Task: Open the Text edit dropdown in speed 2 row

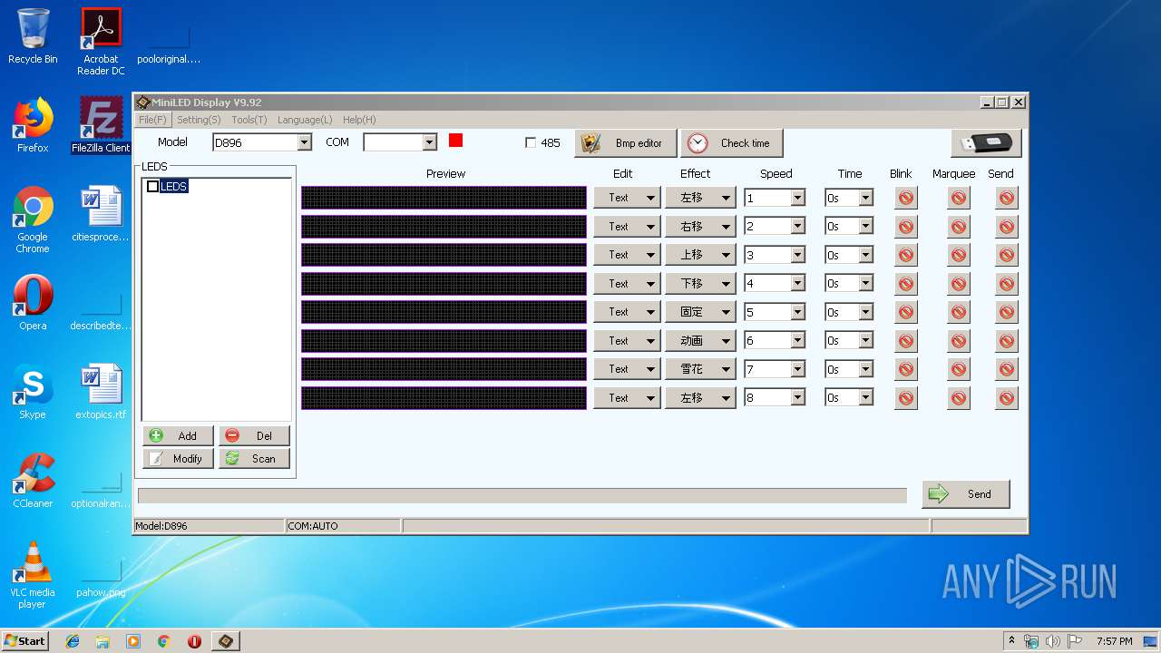Action: [627, 227]
